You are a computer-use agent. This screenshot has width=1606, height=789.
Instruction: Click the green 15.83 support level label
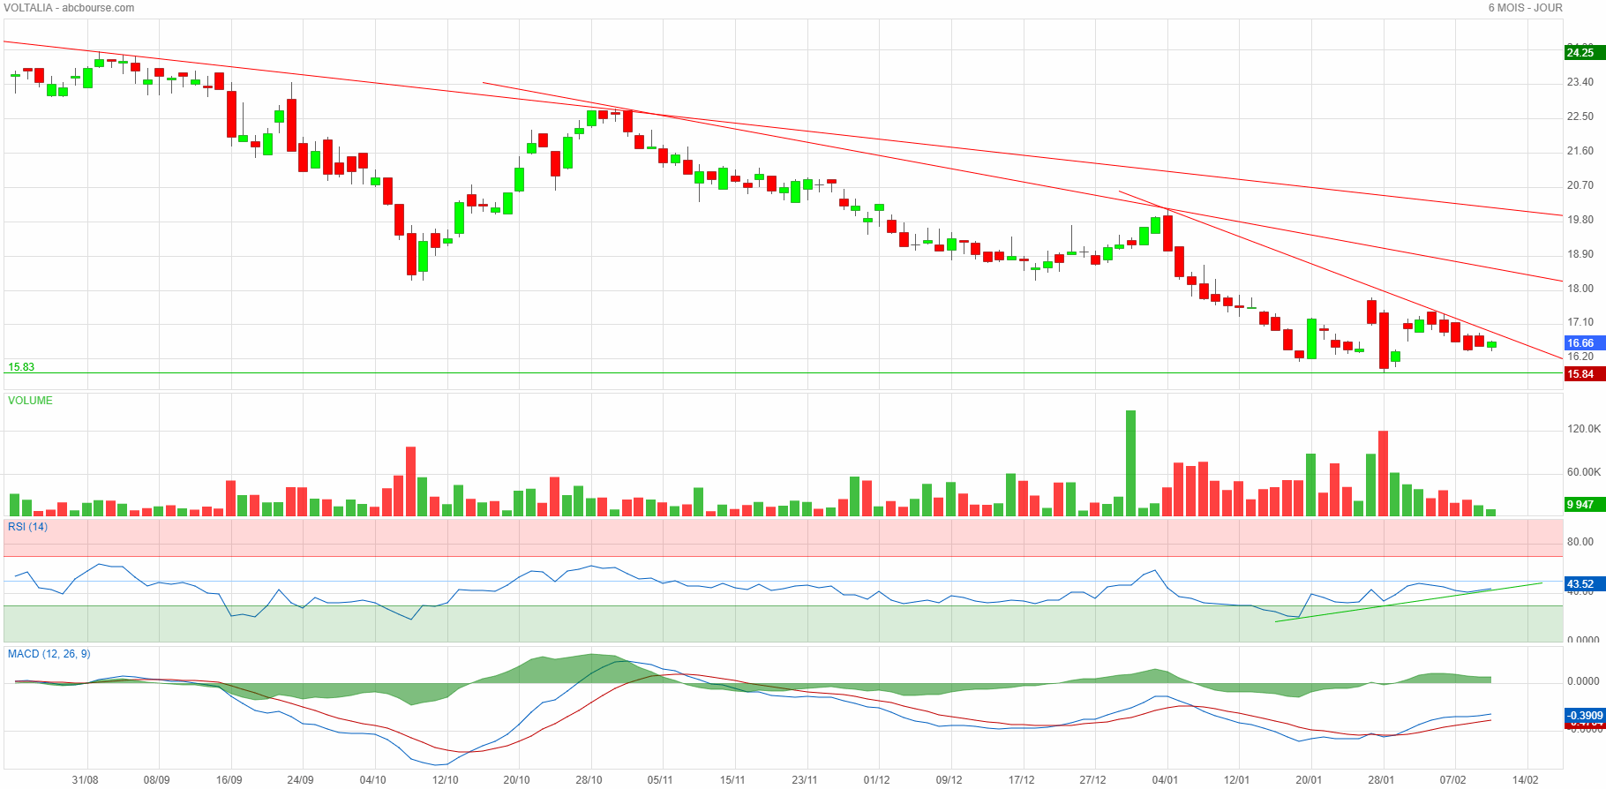[x=21, y=367]
